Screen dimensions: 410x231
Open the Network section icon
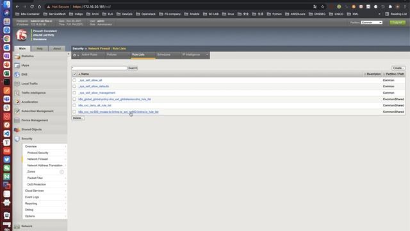point(17,227)
